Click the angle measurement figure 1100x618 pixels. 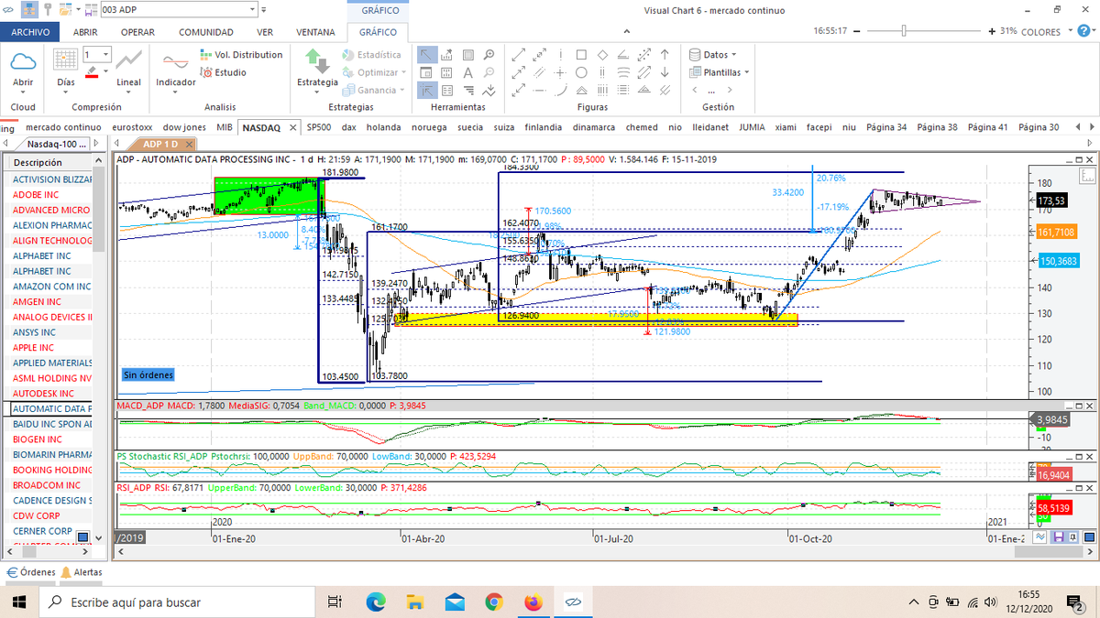point(623,55)
